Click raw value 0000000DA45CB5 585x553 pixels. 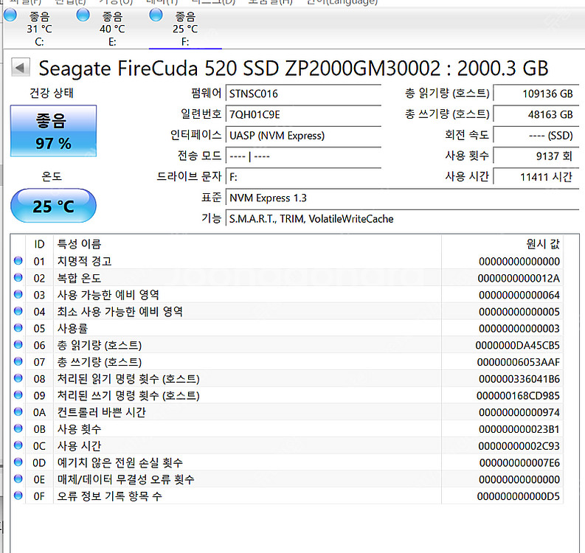coord(517,345)
